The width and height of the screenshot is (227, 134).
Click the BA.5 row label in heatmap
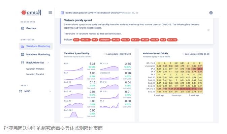(x=153, y=69)
